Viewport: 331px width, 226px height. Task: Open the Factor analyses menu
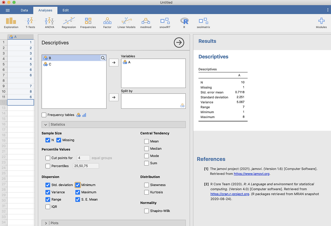tap(107, 23)
